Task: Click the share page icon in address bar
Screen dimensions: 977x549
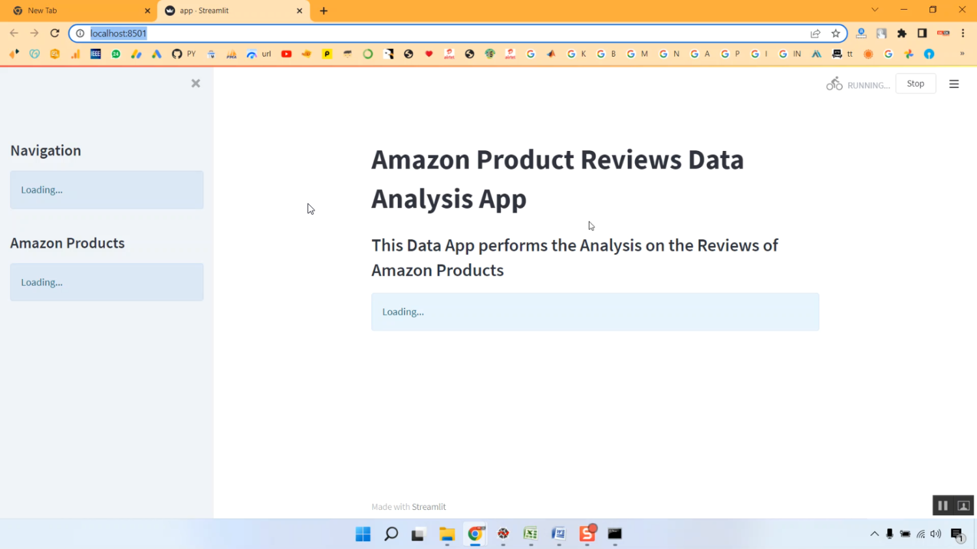Action: click(815, 33)
